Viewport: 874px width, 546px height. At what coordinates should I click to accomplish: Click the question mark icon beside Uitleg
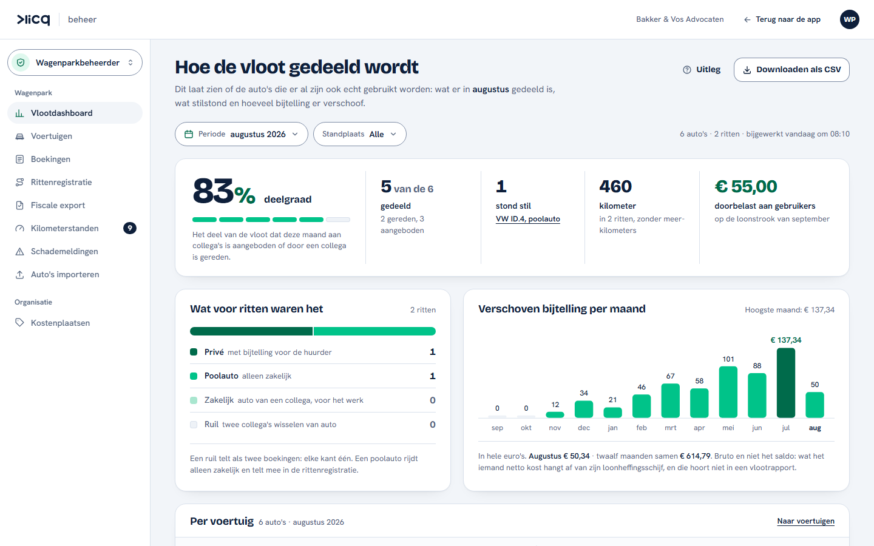pyautogui.click(x=687, y=70)
